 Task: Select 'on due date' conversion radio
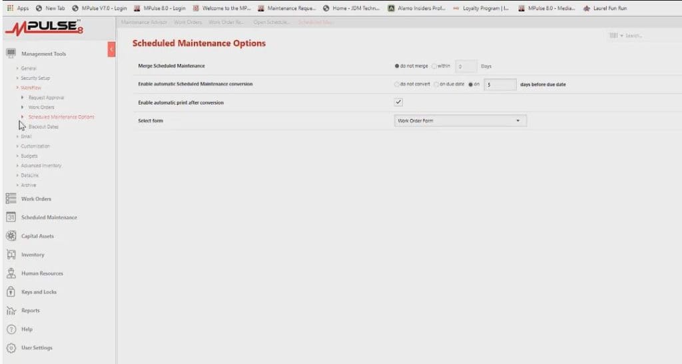(436, 85)
